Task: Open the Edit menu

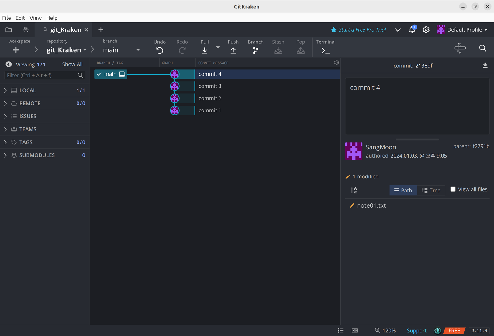Action: tap(20, 18)
